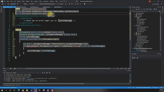Open FetchData.razor in Solution Explorer

(x=142, y=30)
